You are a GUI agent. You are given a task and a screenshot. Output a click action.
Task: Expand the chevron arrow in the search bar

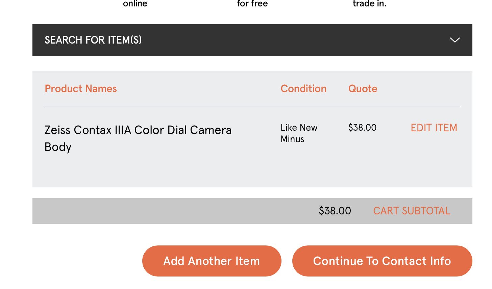point(455,40)
